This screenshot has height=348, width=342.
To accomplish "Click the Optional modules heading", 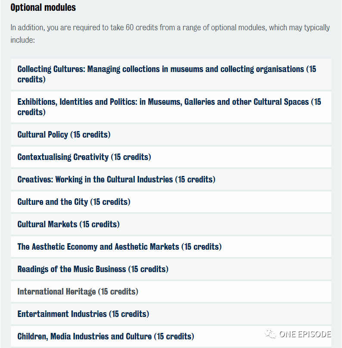I will pos(43,7).
